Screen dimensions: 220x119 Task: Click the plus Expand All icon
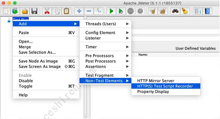click(79, 11)
